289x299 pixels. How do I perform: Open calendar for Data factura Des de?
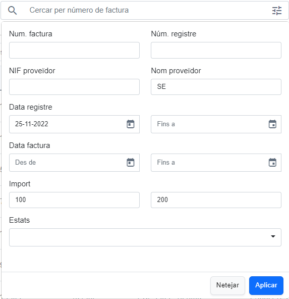click(131, 163)
